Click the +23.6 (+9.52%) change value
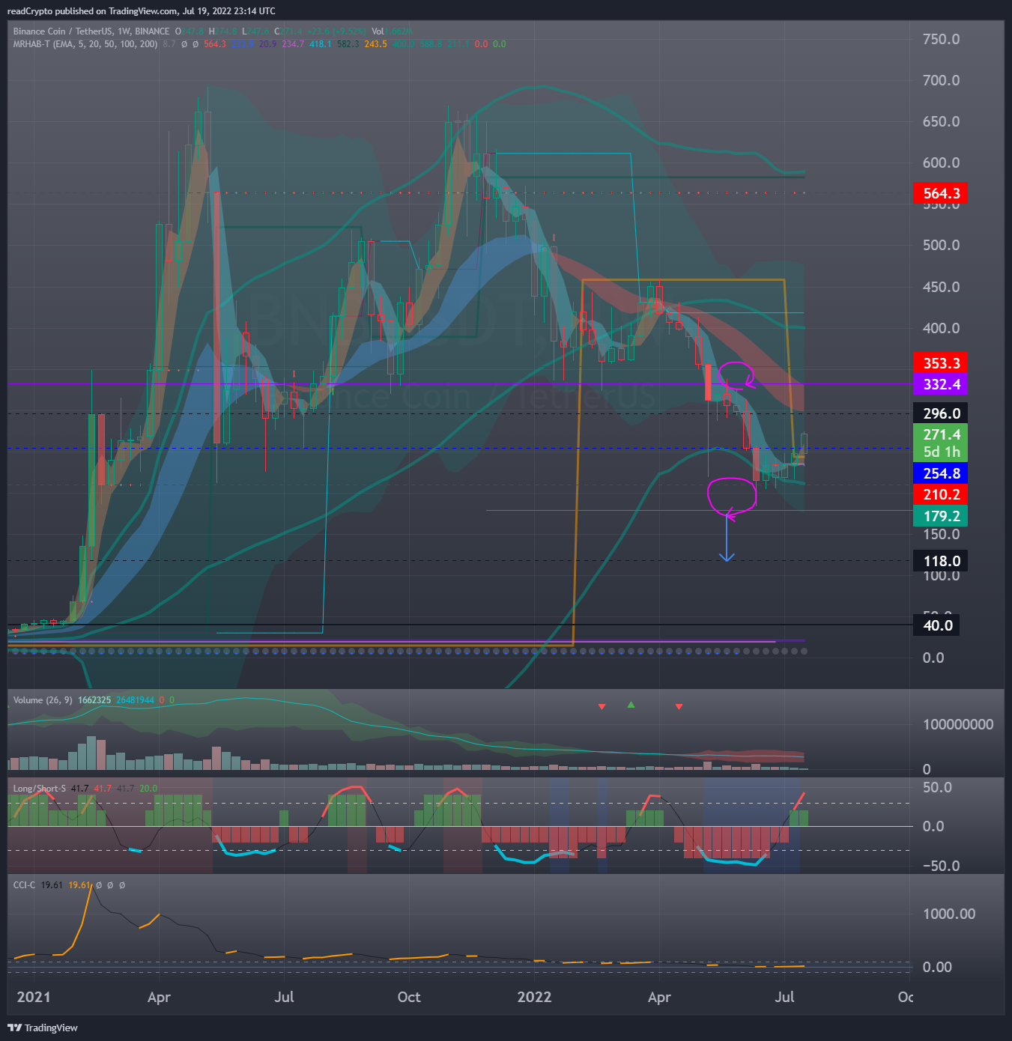The image size is (1012, 1041). 335,31
